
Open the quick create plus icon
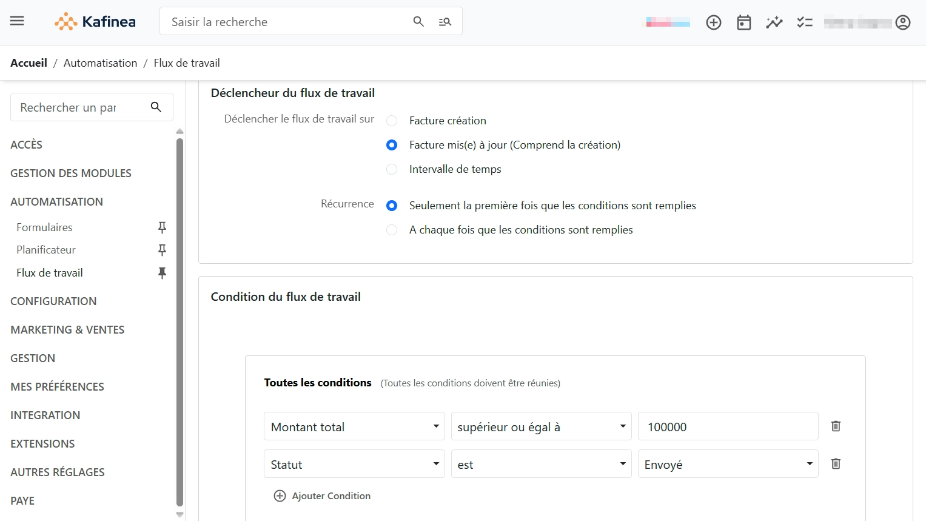click(x=713, y=22)
